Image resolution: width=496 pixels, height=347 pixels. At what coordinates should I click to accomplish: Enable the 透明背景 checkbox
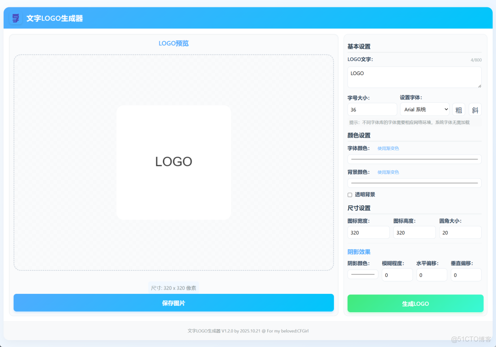coord(349,194)
